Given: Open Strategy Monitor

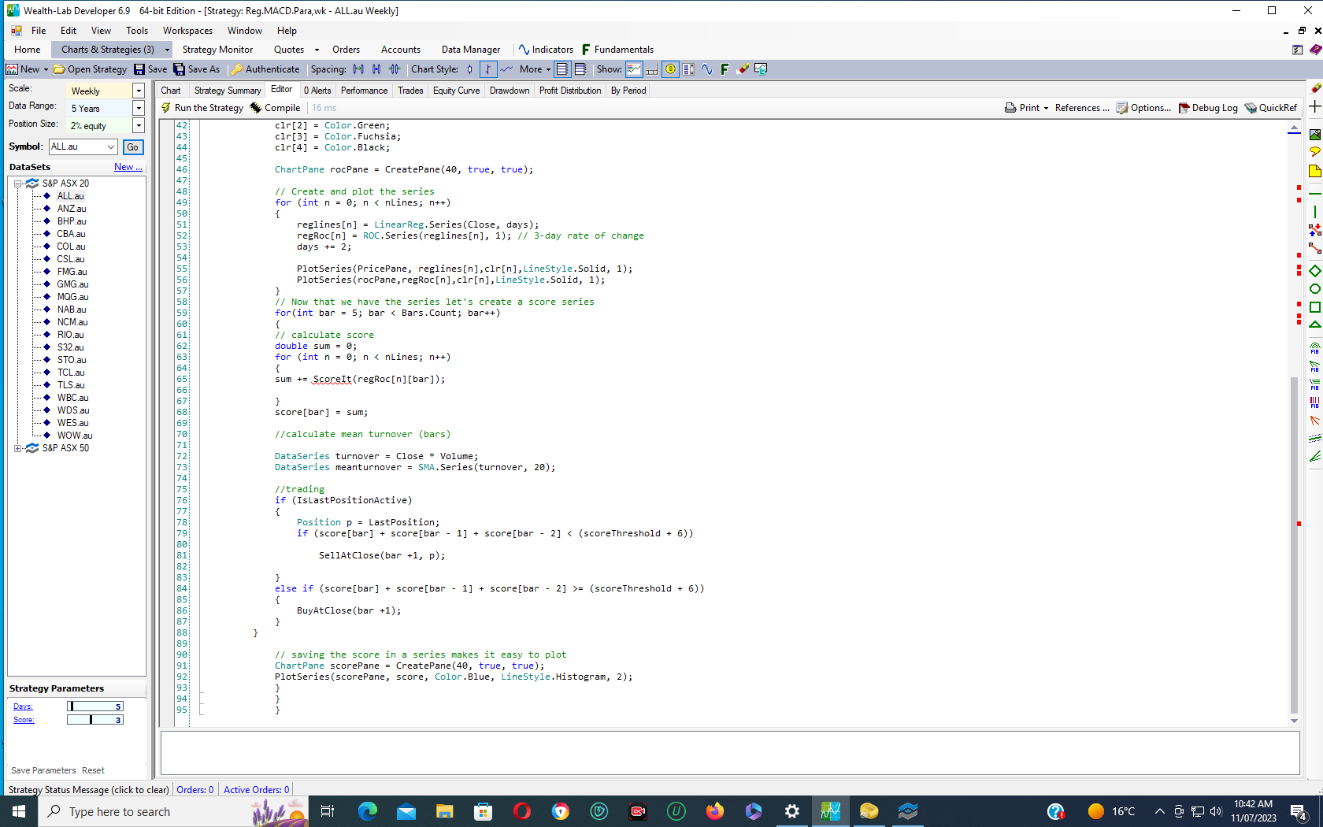Looking at the screenshot, I should point(217,50).
